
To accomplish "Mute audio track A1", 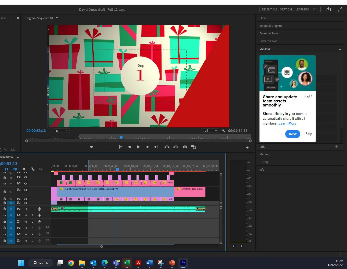I will click(x=26, y=209).
